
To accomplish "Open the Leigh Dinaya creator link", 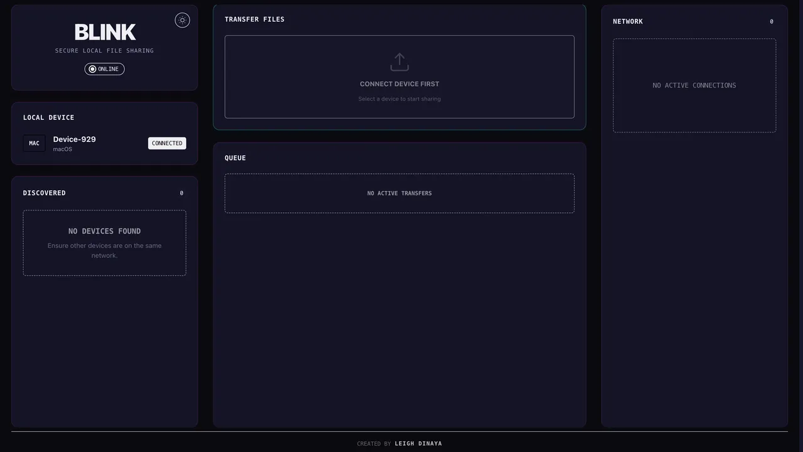I will tap(418, 444).
